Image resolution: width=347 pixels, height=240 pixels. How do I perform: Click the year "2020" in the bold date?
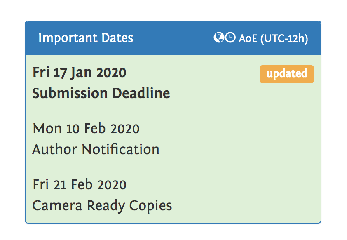(111, 73)
